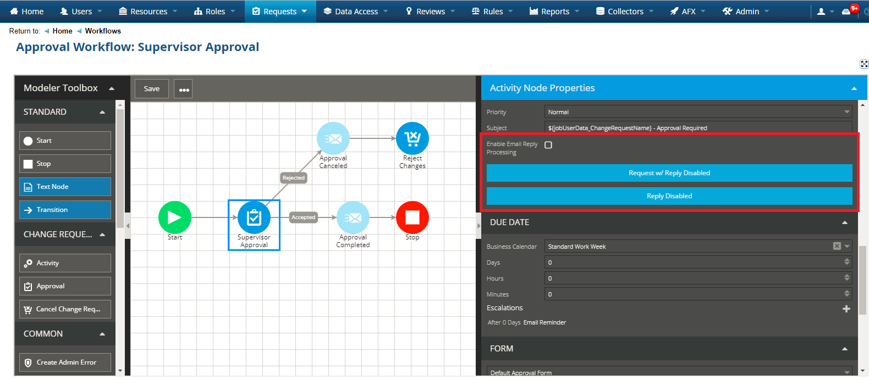Image resolution: width=869 pixels, height=380 pixels.
Task: Select the red Stop node on canvas
Action: (x=412, y=217)
